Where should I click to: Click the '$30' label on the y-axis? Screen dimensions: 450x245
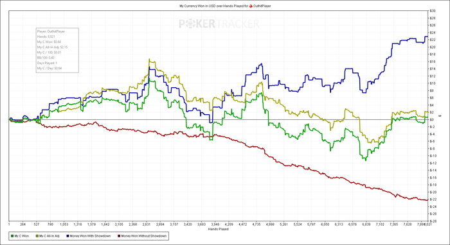[x=433, y=11]
